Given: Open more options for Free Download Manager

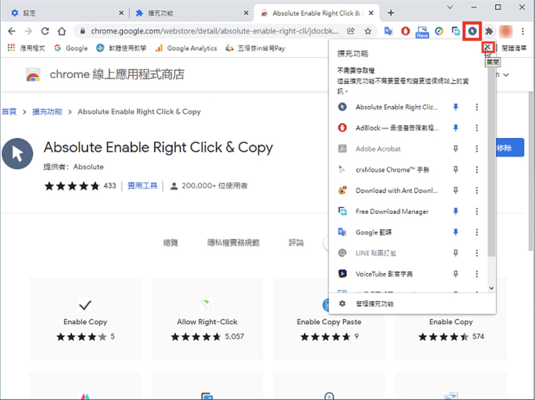Looking at the screenshot, I should coord(477,212).
